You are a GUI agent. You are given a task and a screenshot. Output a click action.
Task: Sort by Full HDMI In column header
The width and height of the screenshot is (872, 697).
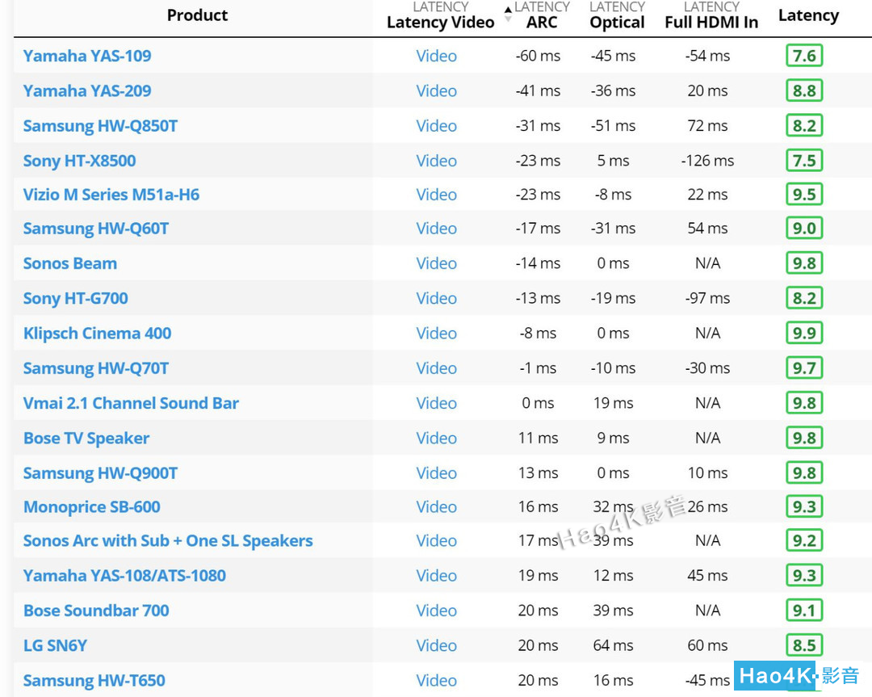pyautogui.click(x=711, y=15)
